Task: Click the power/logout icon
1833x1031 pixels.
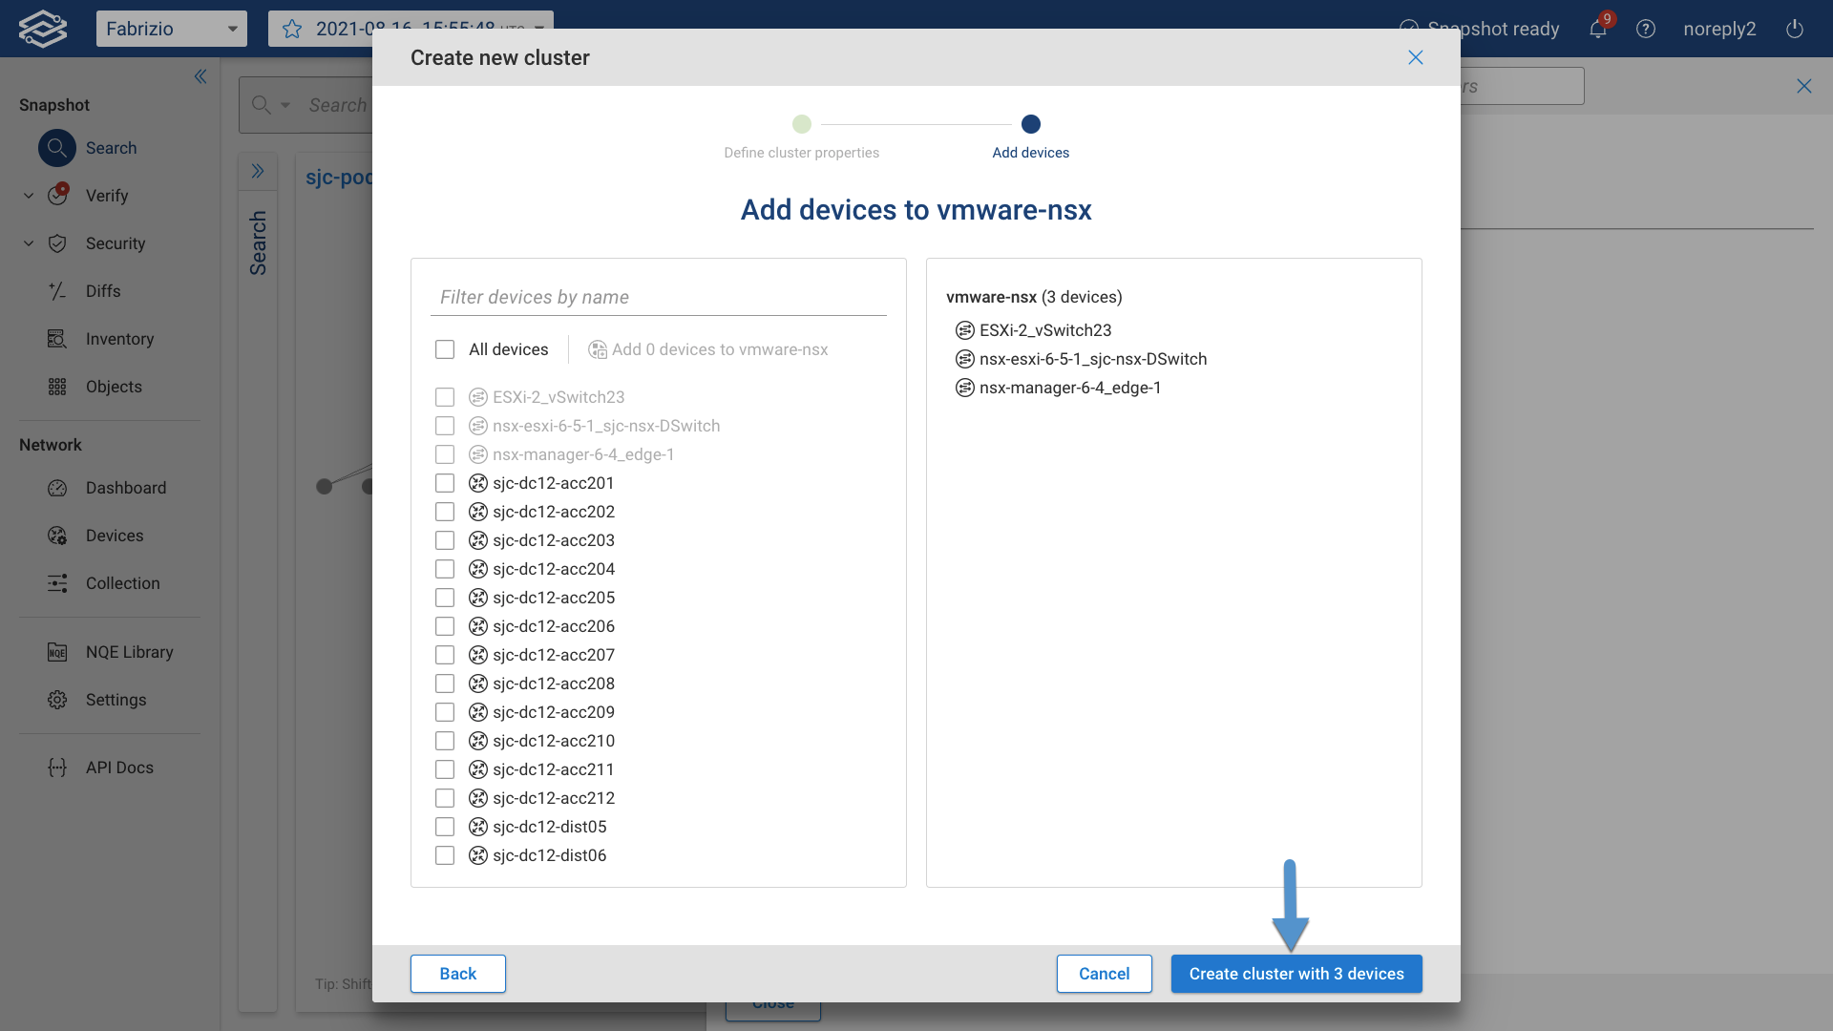Action: [x=1794, y=29]
